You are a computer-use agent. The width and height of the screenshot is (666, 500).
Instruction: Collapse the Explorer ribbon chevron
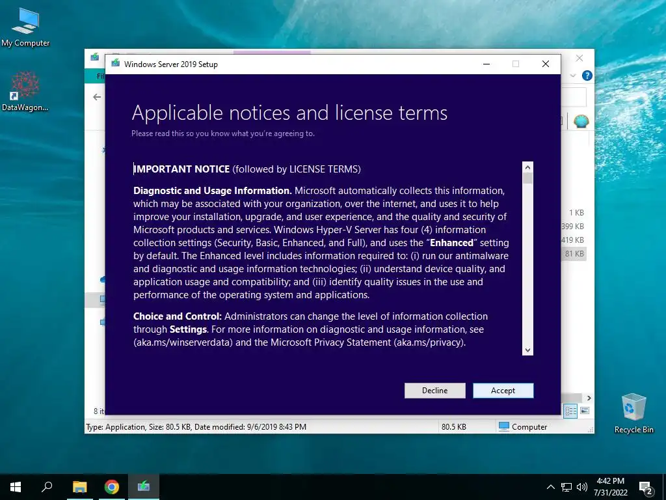pyautogui.click(x=573, y=76)
